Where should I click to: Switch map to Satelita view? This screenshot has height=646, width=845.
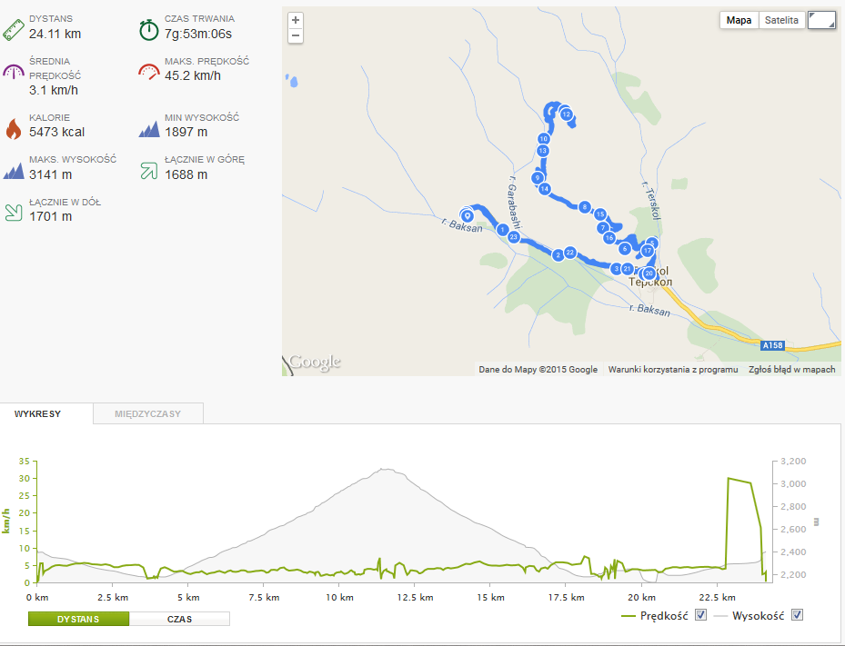coord(781,21)
